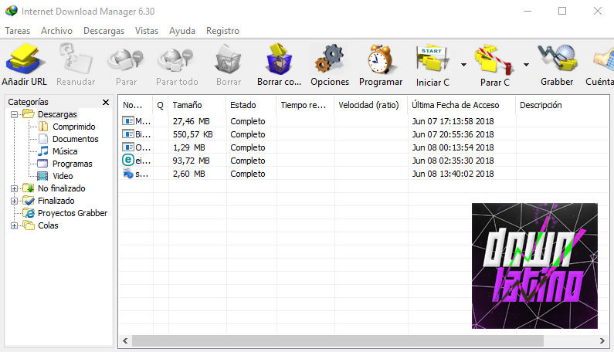Select file icon of 550,57 KB download
The width and height of the screenshot is (614, 352).
point(128,134)
